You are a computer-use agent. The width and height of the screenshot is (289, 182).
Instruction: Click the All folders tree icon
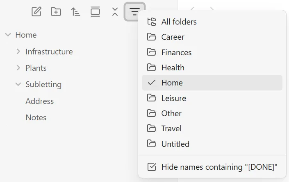152,22
